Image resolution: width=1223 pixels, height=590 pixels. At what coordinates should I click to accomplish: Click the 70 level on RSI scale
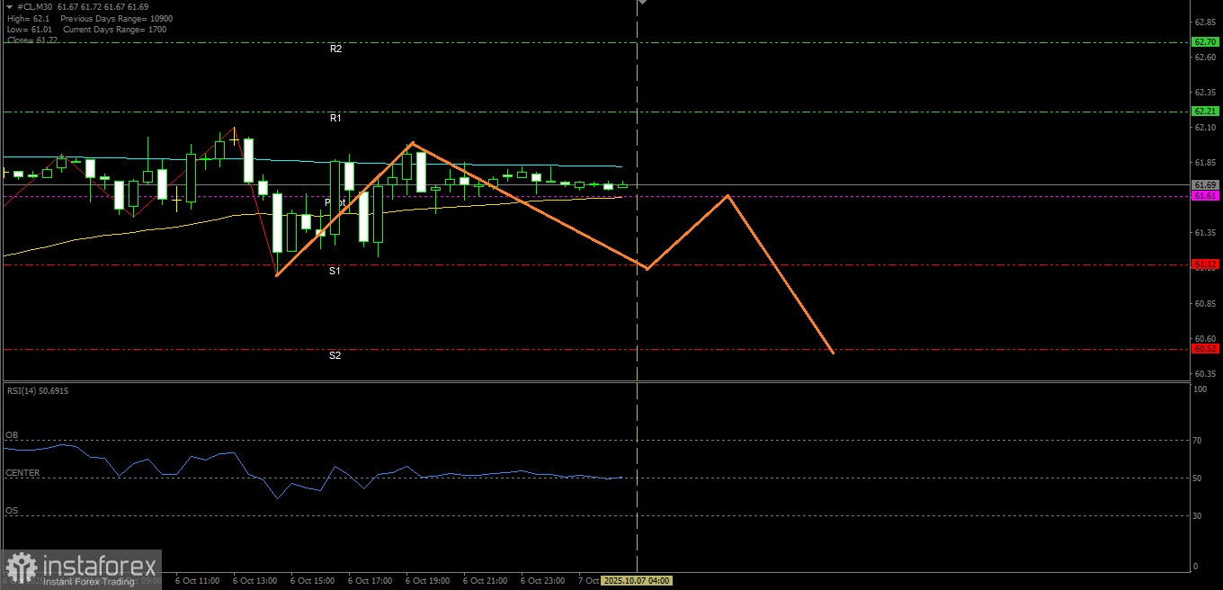pyautogui.click(x=1198, y=441)
